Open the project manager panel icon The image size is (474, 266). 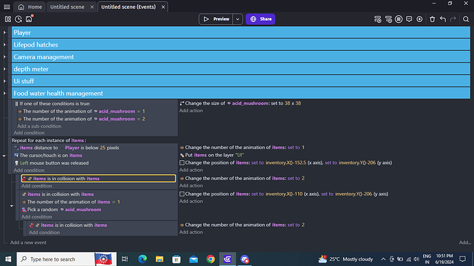click(8, 19)
